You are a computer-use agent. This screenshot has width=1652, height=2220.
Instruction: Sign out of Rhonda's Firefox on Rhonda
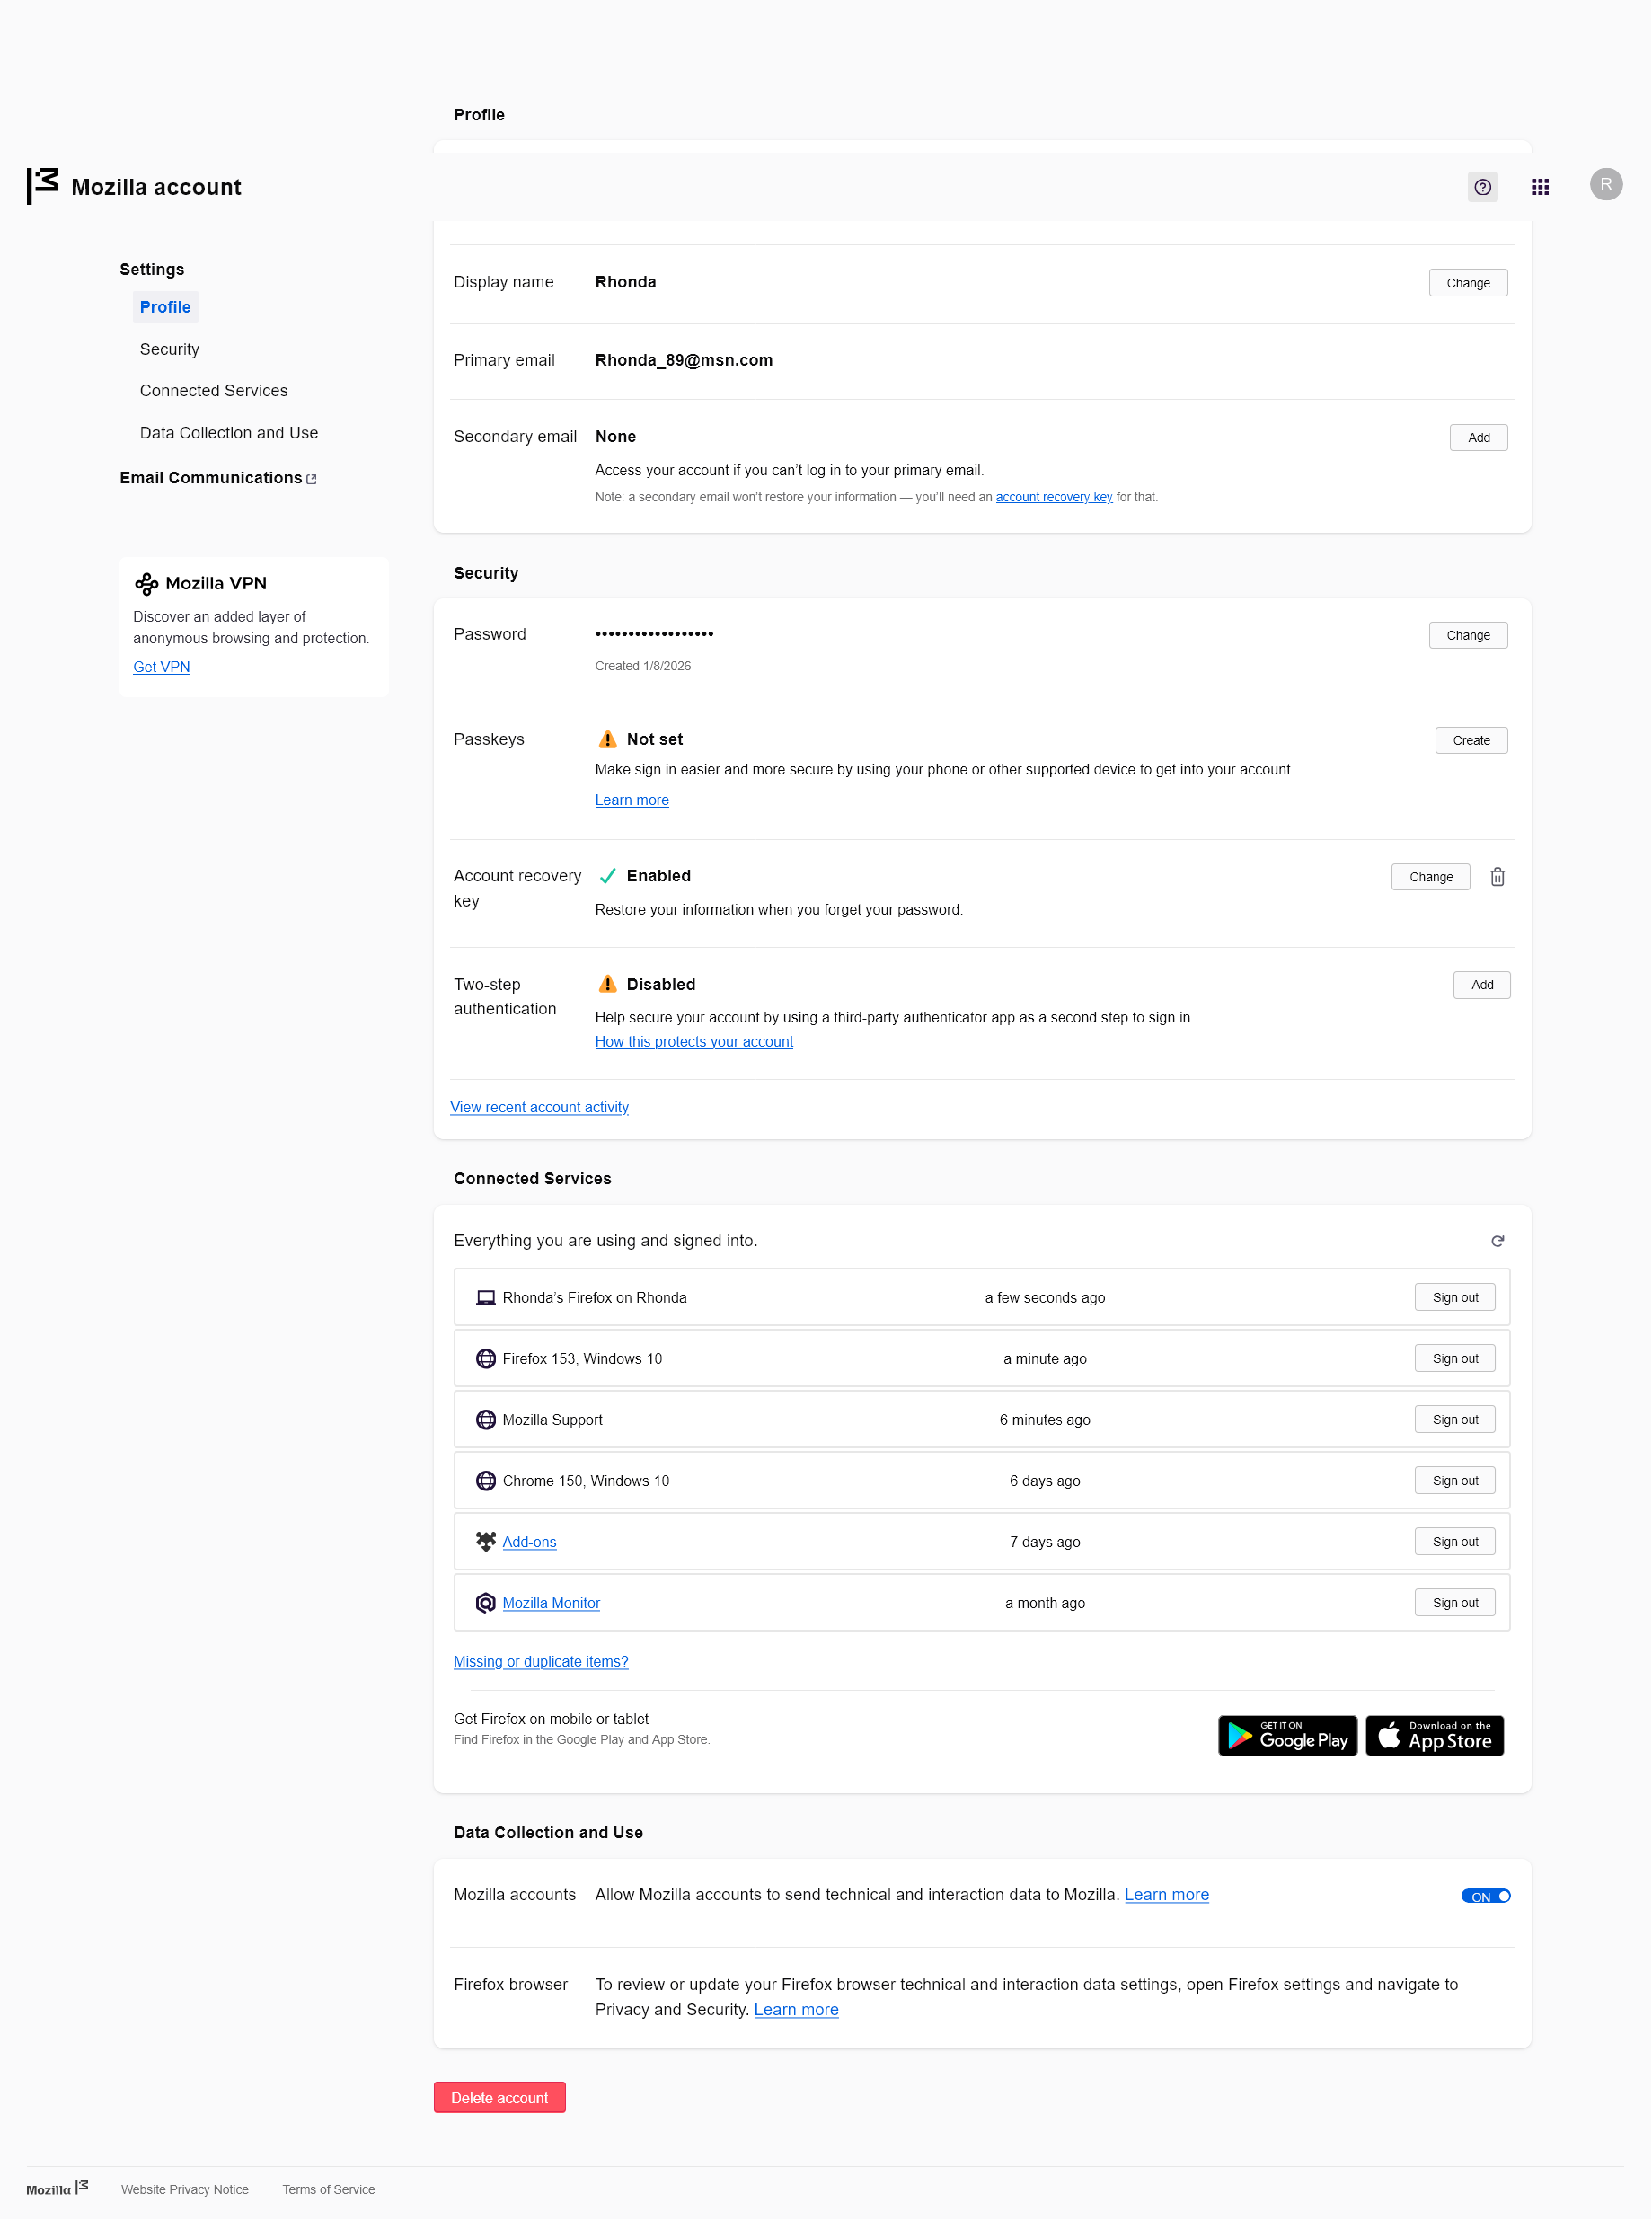[x=1454, y=1298]
